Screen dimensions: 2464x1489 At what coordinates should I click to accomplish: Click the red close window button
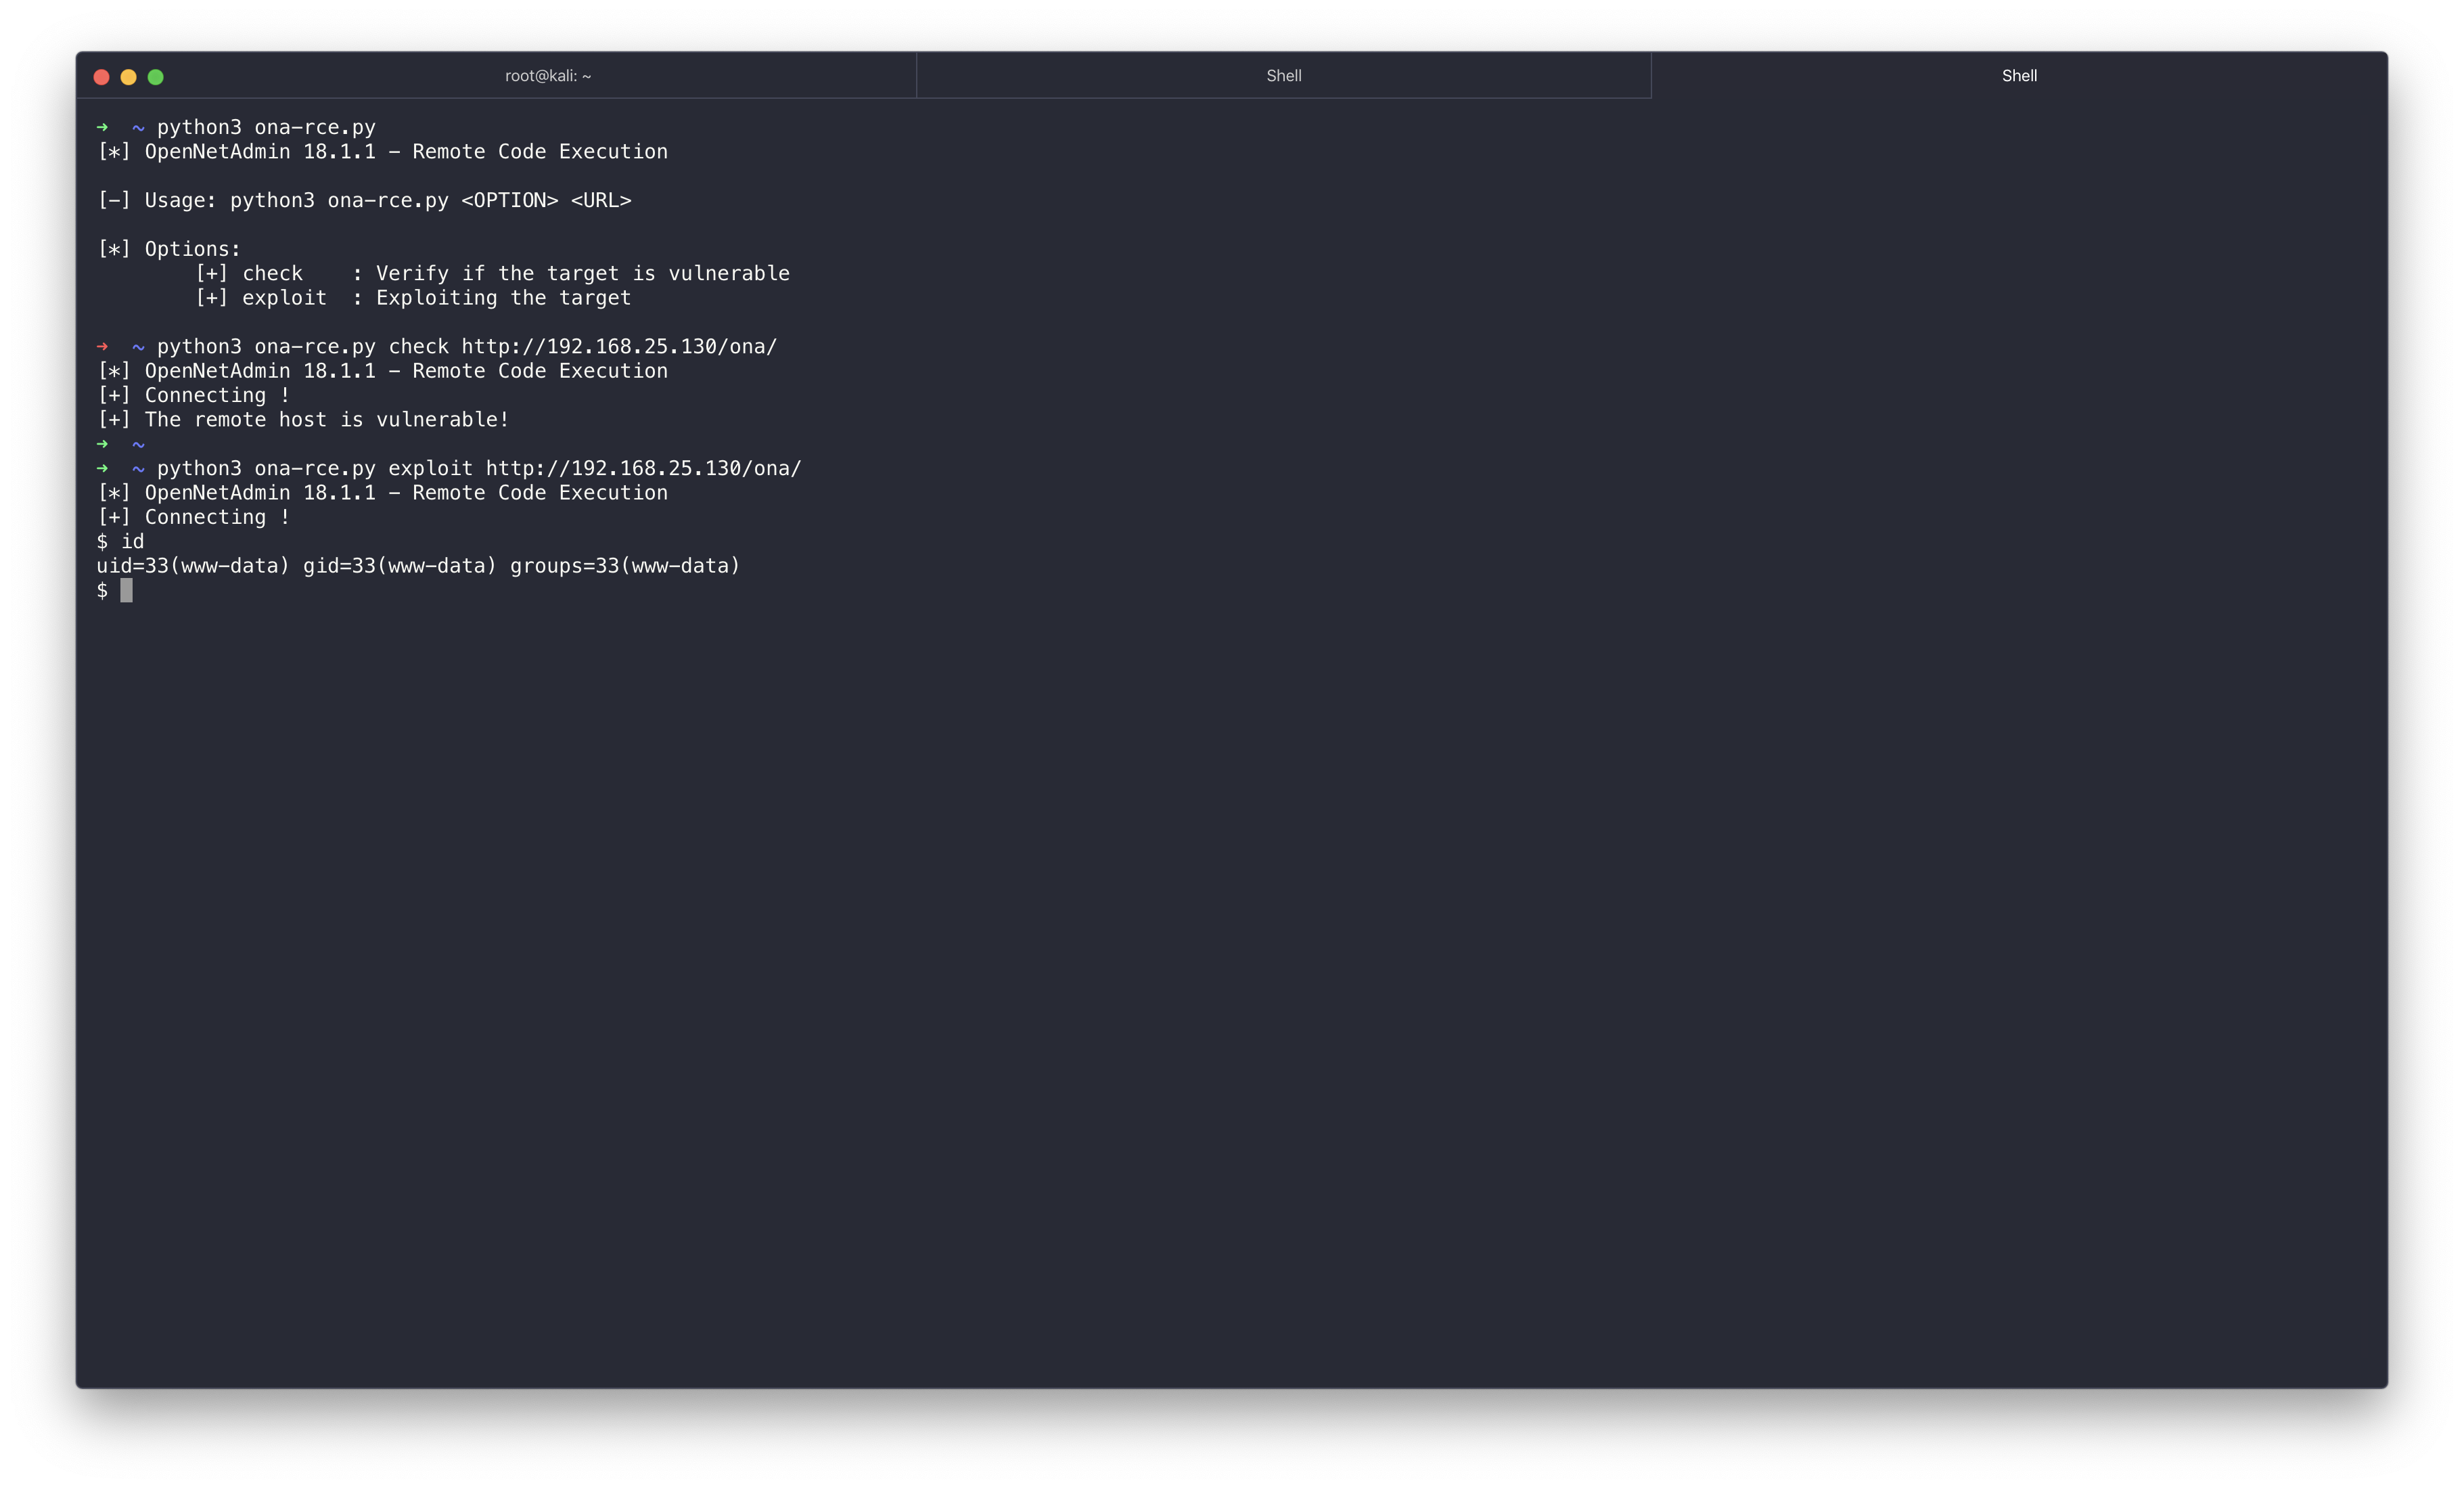click(101, 77)
